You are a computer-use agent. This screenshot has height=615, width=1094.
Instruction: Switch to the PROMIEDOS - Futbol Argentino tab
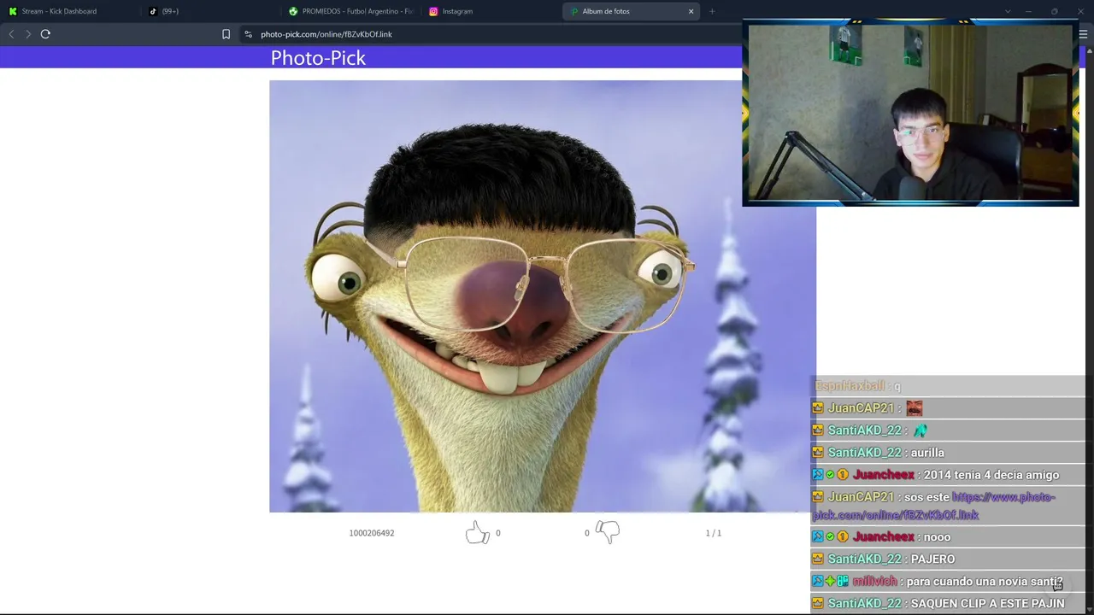(350, 11)
